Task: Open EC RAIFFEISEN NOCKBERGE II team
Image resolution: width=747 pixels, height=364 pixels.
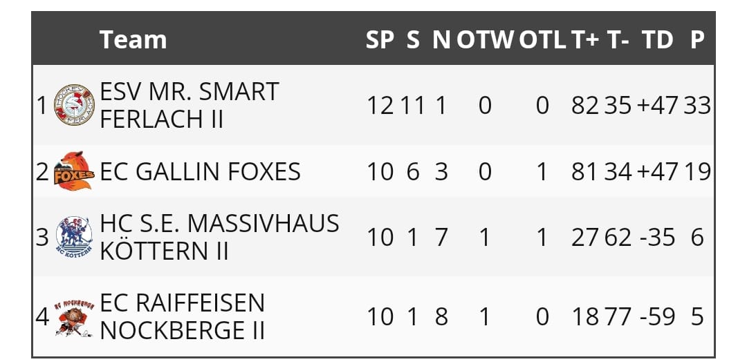Action: pos(182,317)
